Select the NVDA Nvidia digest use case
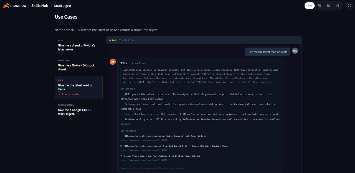 tap(79, 45)
